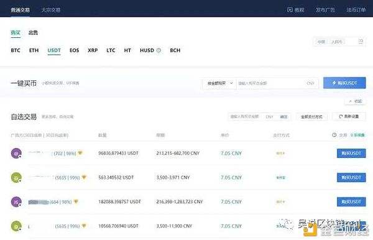This screenshot has height=240, width=373.
Task: Click the diamond badge in 10568.706940 row
Action: tap(84, 226)
